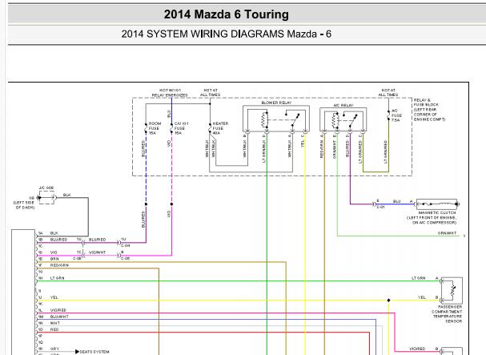Click the MAGNETIC CLUTCH label

[436, 213]
